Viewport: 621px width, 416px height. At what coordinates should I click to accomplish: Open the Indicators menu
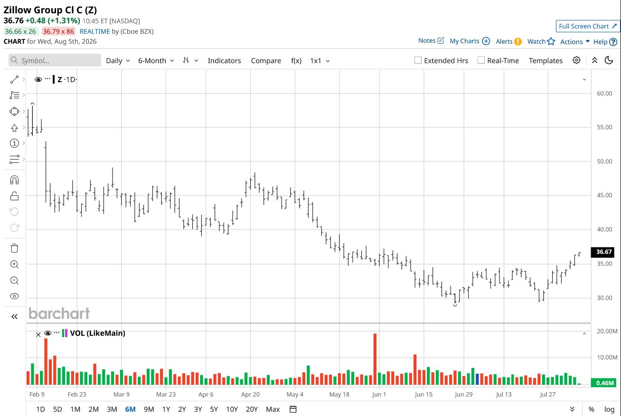[x=225, y=60]
